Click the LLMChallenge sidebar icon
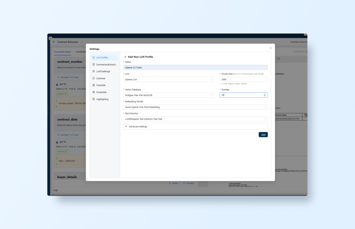Screen dimensions: 355x229 click(94, 71)
